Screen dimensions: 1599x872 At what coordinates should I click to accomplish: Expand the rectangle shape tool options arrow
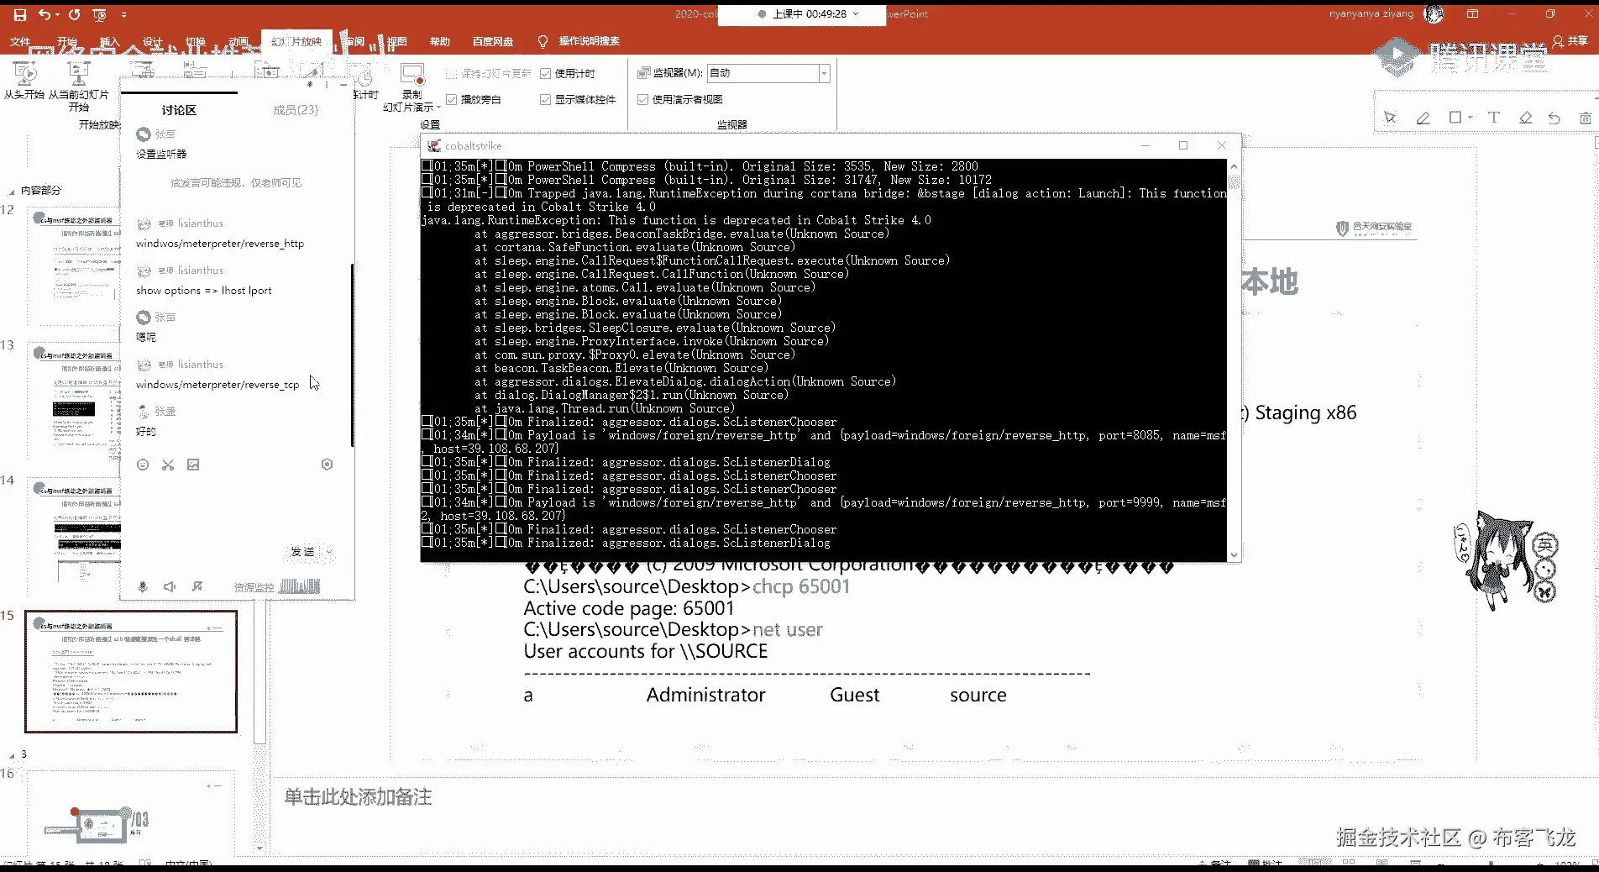(1471, 118)
